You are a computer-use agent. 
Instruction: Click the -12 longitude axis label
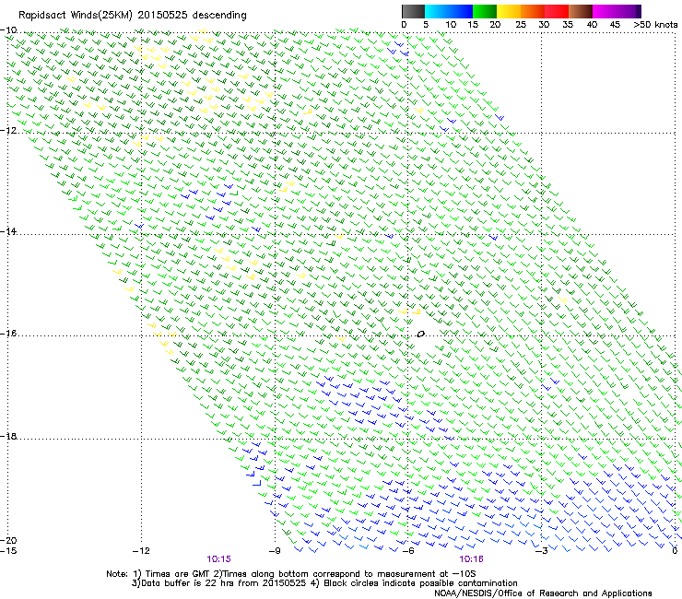pyautogui.click(x=141, y=551)
